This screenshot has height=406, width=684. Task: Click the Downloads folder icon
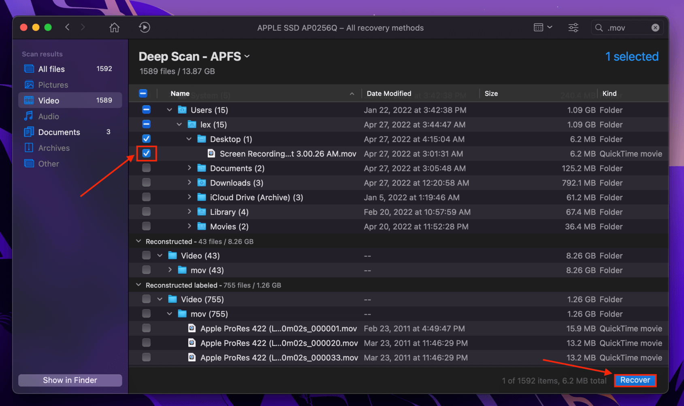(202, 182)
